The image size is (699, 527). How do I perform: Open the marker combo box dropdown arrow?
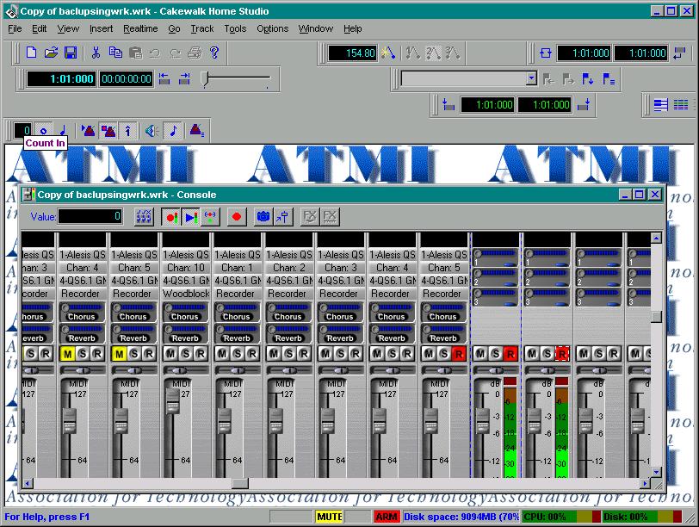tap(531, 79)
